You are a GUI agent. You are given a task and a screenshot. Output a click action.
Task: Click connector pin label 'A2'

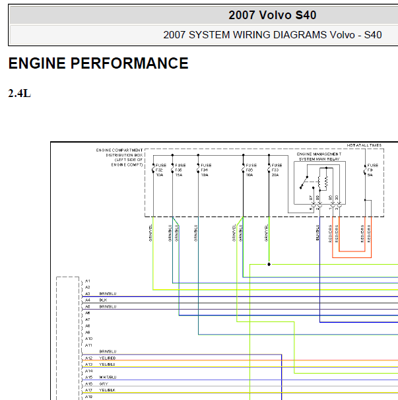click(88, 287)
